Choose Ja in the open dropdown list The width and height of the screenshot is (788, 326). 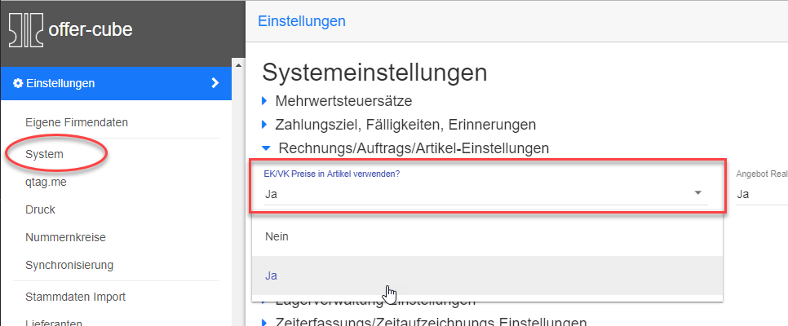[x=271, y=275]
